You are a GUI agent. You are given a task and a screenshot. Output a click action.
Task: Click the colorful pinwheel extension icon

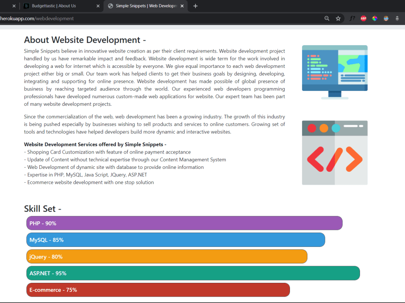tap(375, 19)
